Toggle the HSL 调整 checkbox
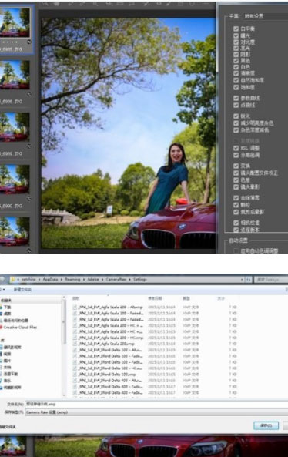The image size is (288, 457). click(x=236, y=148)
